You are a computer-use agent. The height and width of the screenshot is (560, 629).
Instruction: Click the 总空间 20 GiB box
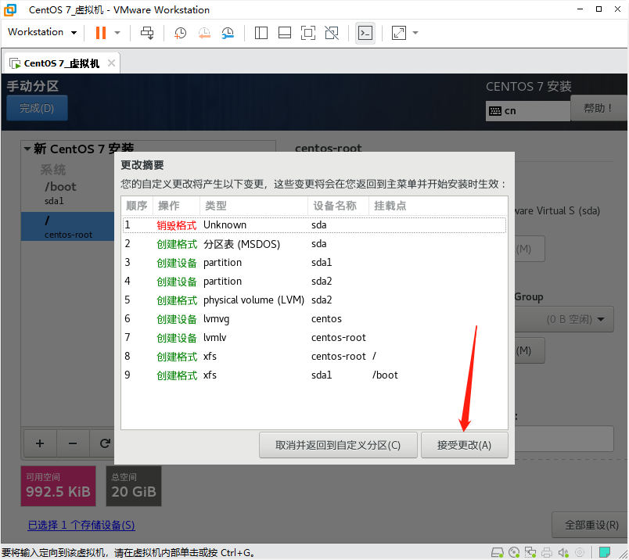coord(134,486)
